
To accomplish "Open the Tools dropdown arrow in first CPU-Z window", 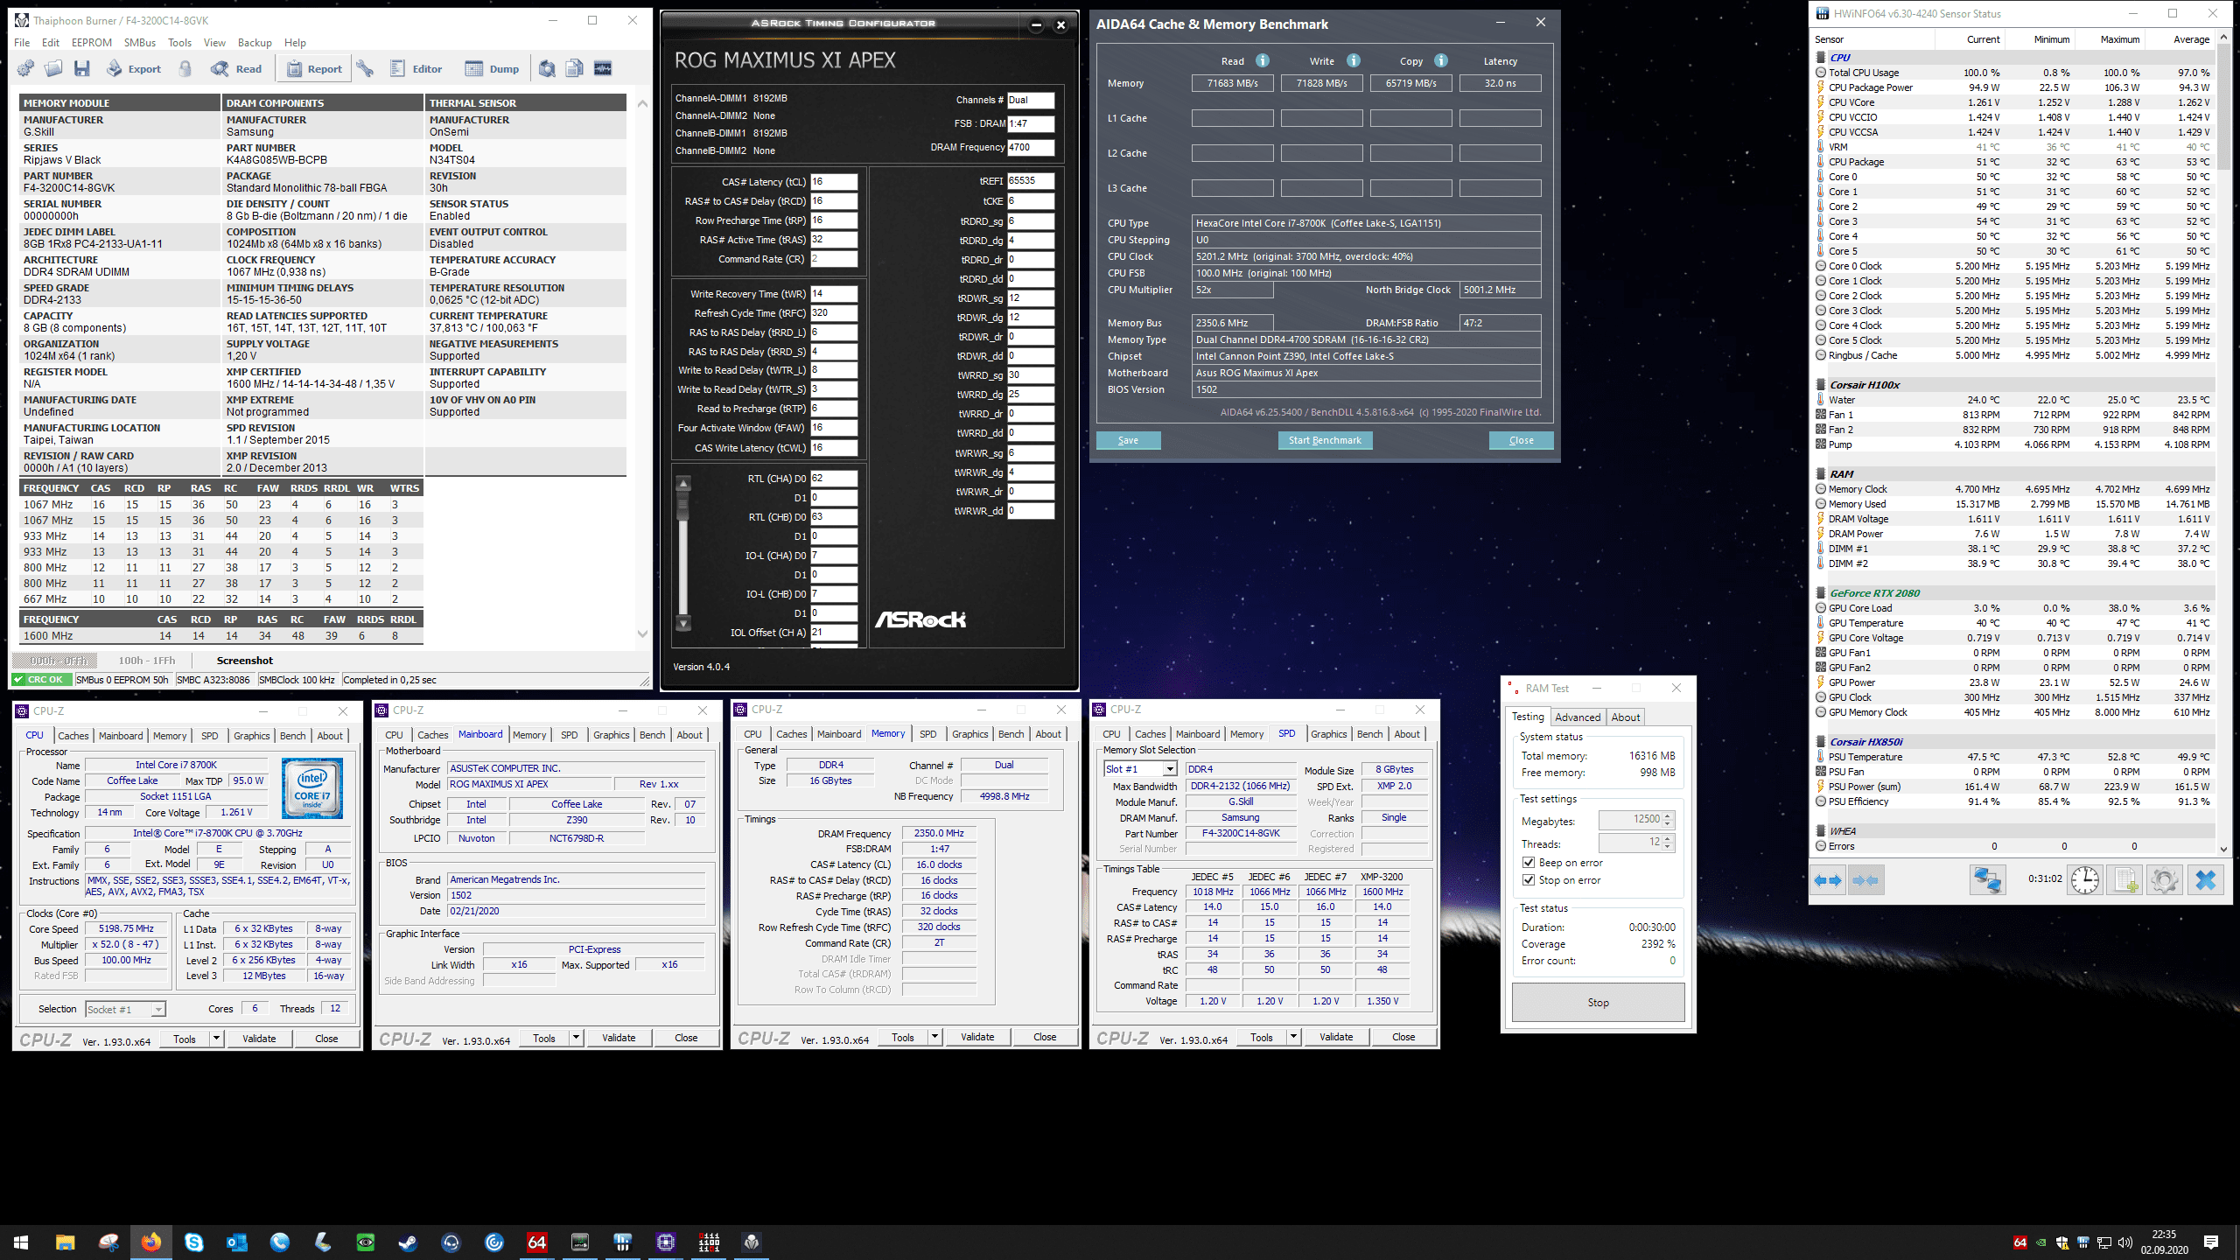I will pos(216,1039).
